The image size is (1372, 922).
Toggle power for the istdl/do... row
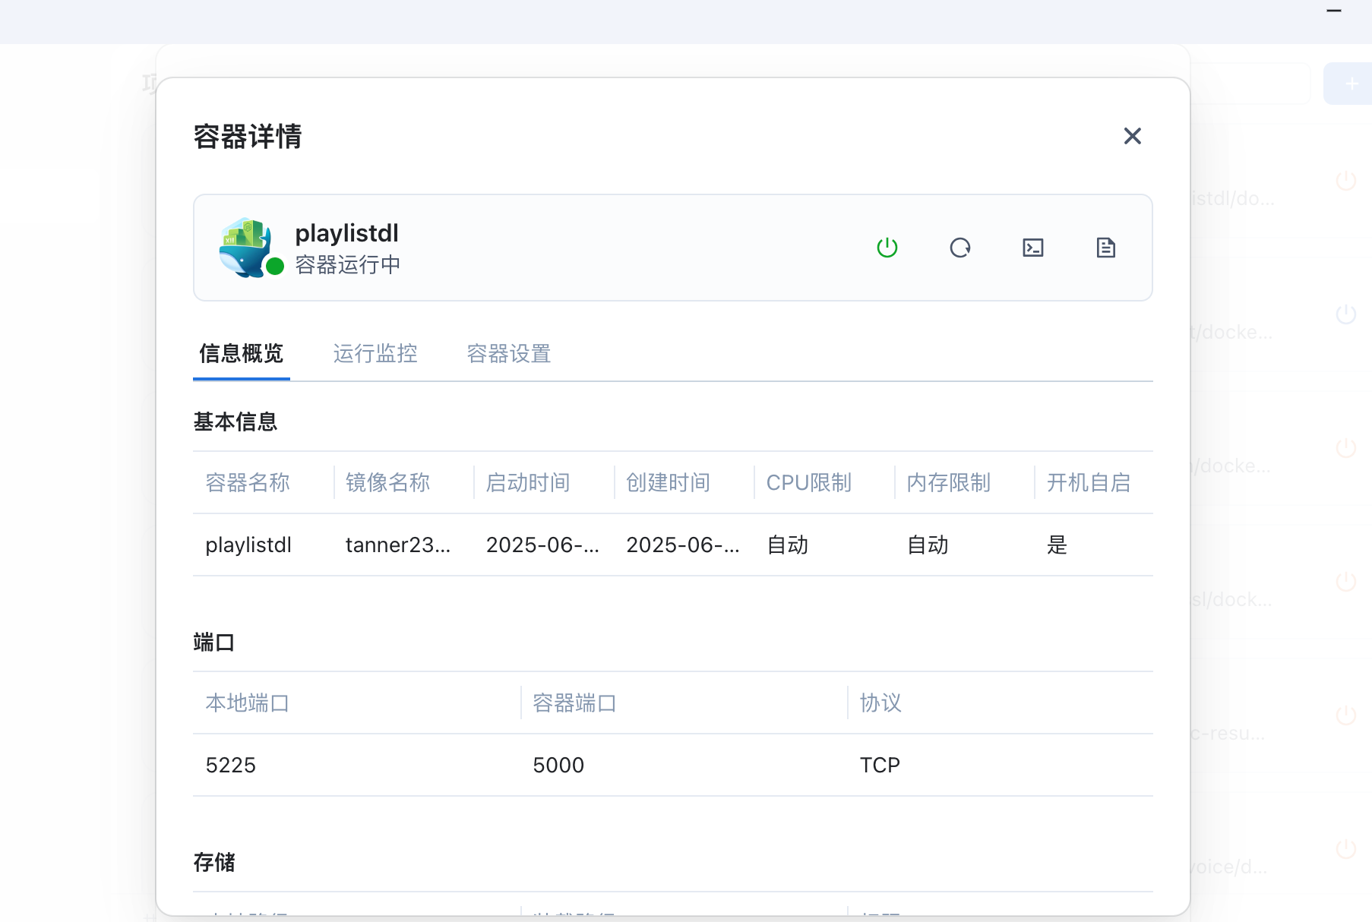[x=1345, y=181]
